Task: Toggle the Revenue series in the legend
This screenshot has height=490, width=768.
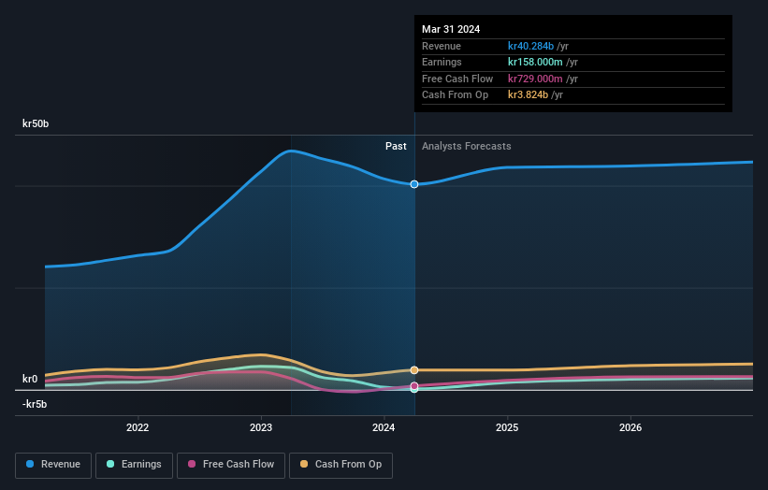Action: (x=53, y=465)
